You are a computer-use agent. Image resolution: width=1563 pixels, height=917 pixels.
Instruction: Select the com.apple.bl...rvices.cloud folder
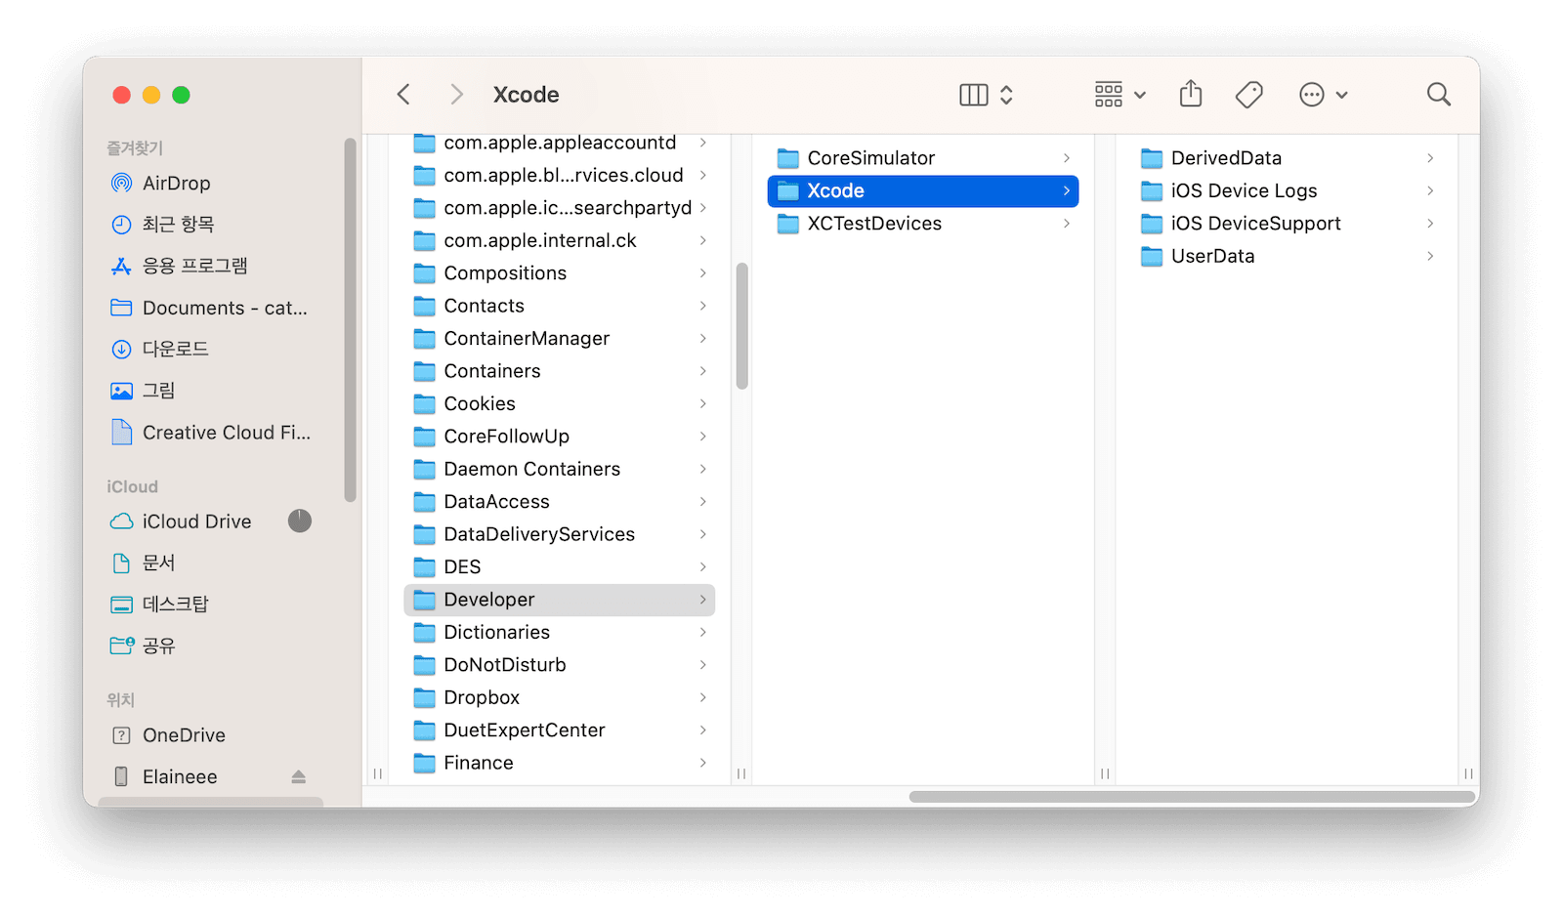click(x=559, y=175)
